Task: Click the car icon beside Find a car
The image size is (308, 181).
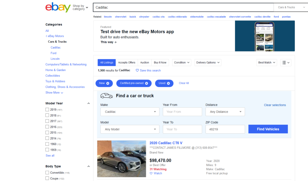Action: (106, 96)
